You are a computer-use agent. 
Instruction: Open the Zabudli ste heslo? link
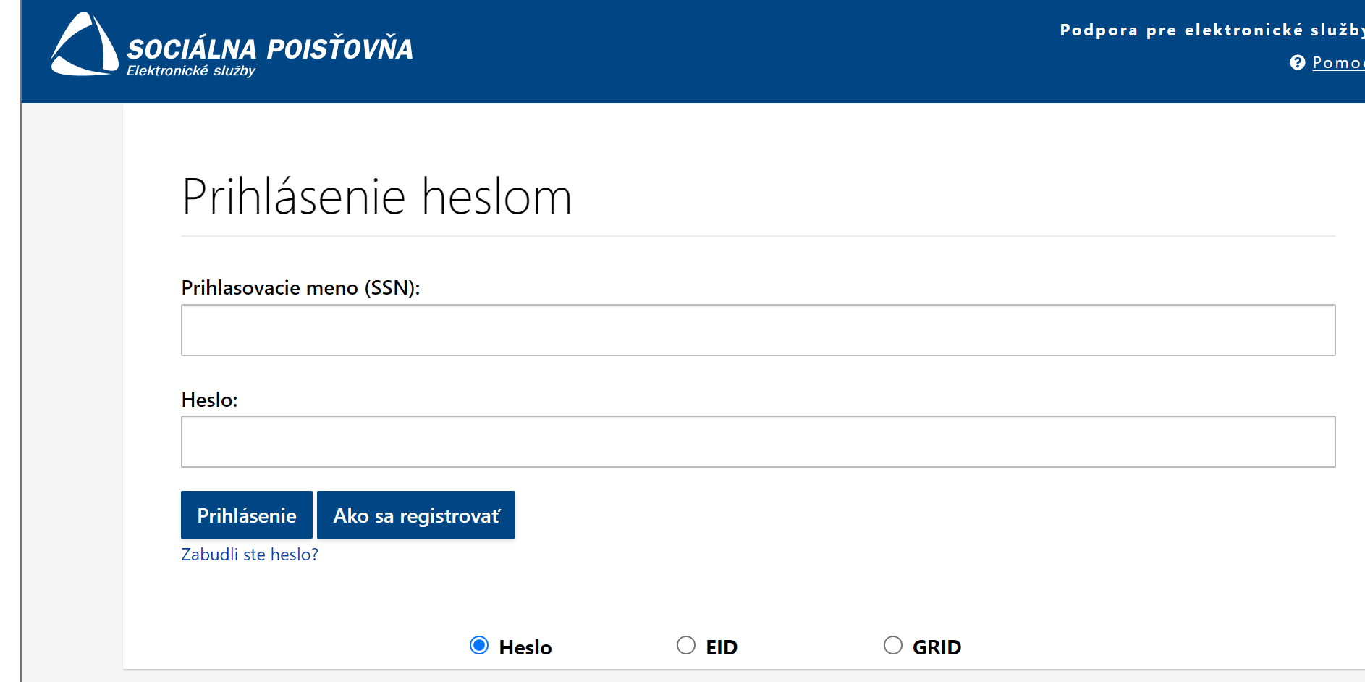point(250,555)
